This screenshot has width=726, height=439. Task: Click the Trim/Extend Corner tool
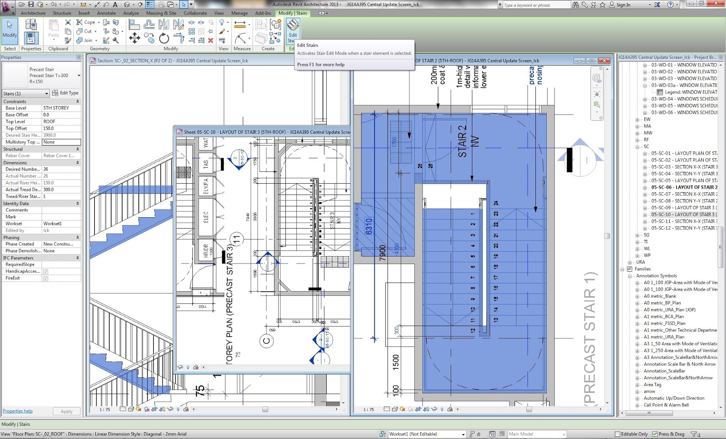pos(178,38)
